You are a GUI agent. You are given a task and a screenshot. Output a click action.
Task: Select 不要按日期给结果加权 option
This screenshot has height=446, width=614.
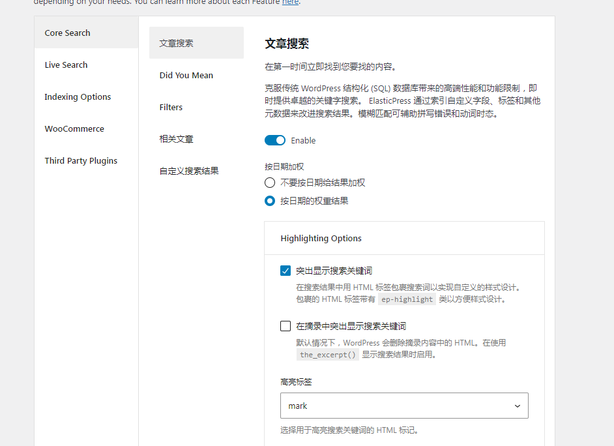tap(270, 183)
